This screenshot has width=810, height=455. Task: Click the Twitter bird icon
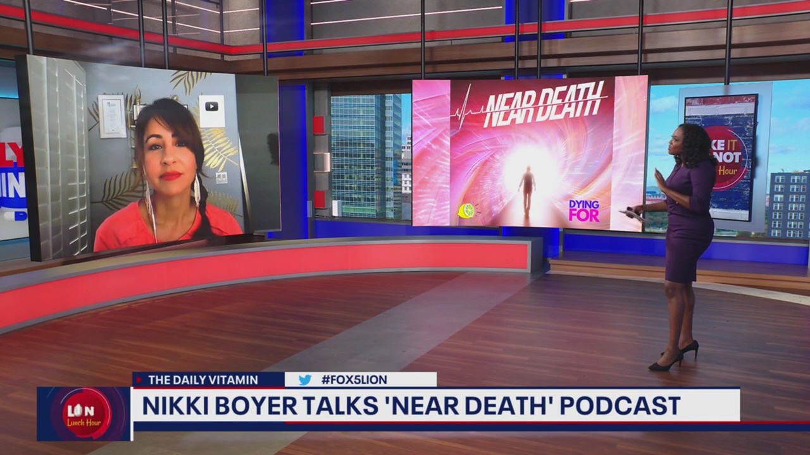pos(306,380)
